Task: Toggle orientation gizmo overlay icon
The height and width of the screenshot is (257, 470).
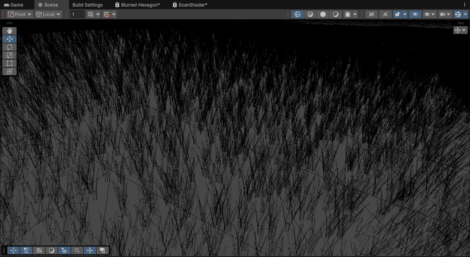Action: 90,250
